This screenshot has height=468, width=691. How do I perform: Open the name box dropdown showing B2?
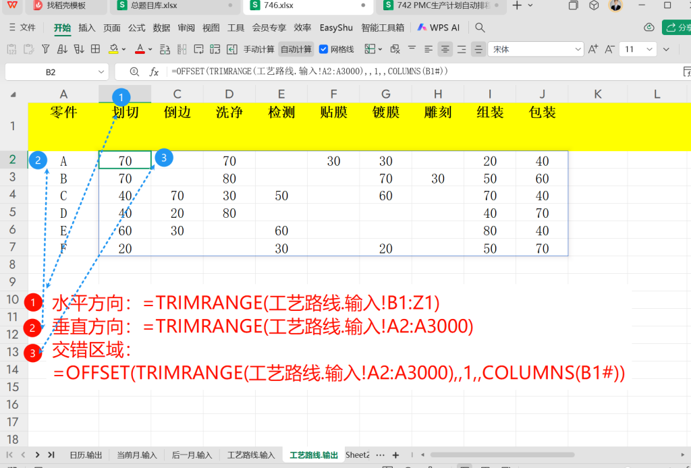pos(101,71)
